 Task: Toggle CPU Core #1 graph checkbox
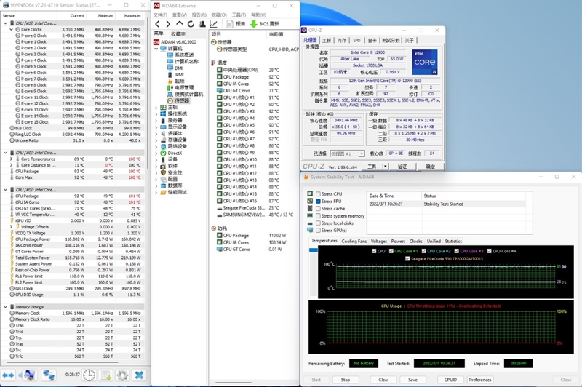pos(391,251)
